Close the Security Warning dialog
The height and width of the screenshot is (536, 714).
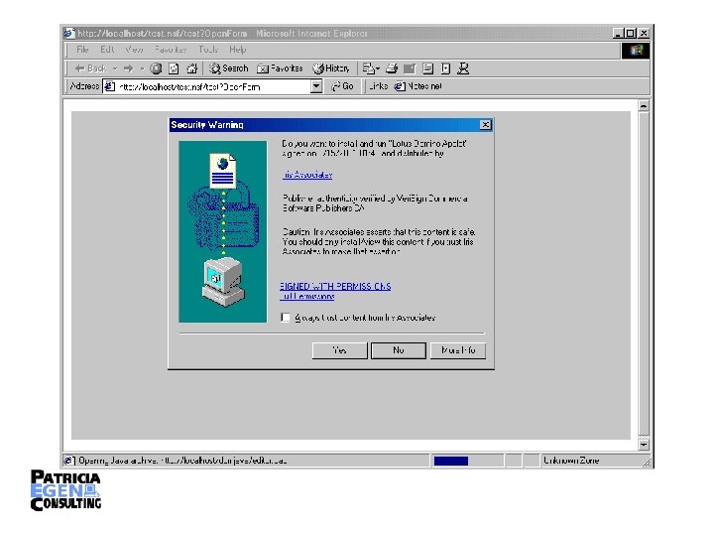tap(486, 124)
